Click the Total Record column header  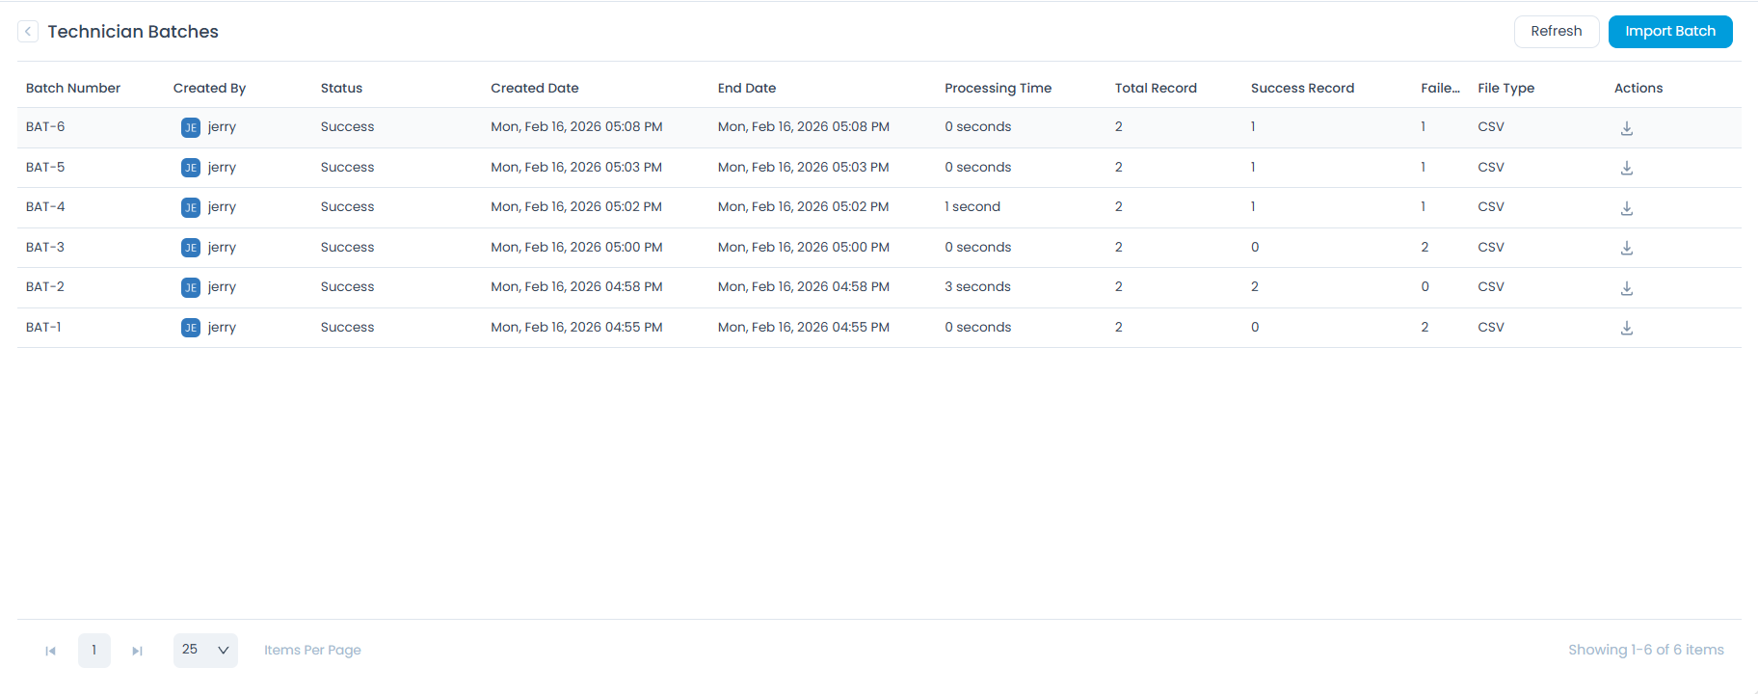pyautogui.click(x=1156, y=88)
